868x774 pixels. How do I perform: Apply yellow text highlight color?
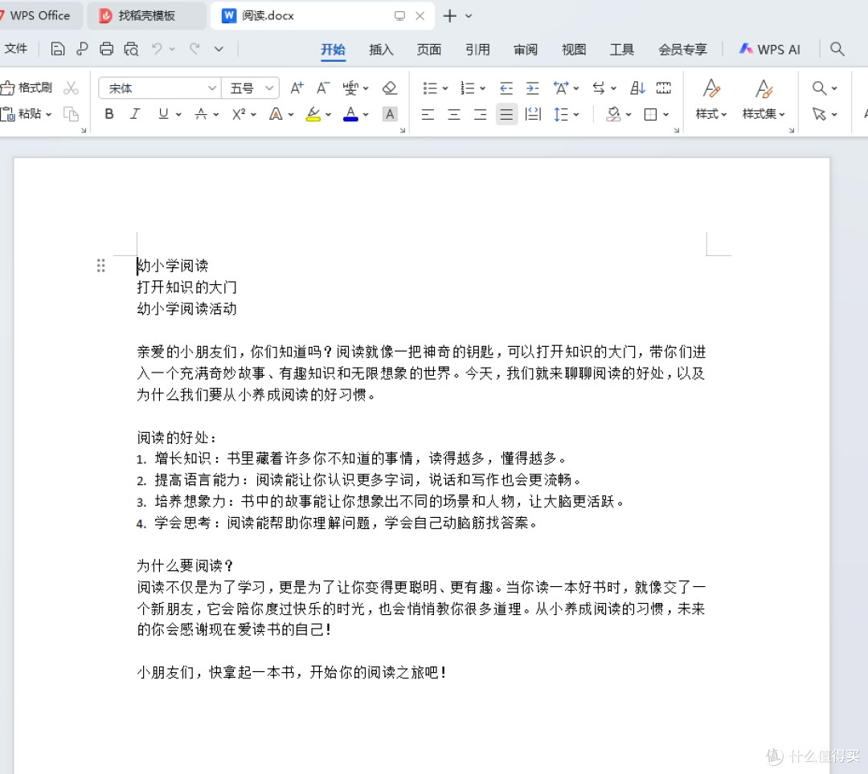(313, 114)
